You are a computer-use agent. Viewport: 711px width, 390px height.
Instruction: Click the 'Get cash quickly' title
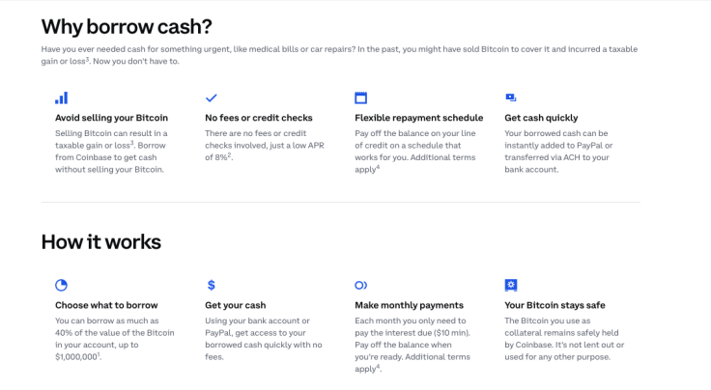[x=541, y=118]
